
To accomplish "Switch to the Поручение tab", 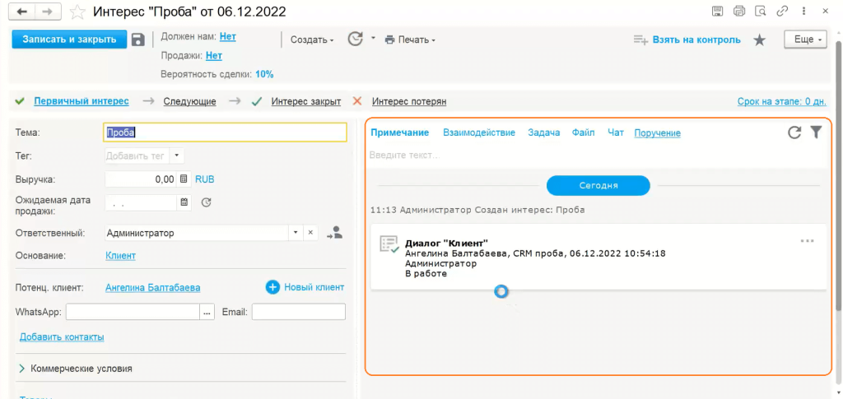I will 658,133.
